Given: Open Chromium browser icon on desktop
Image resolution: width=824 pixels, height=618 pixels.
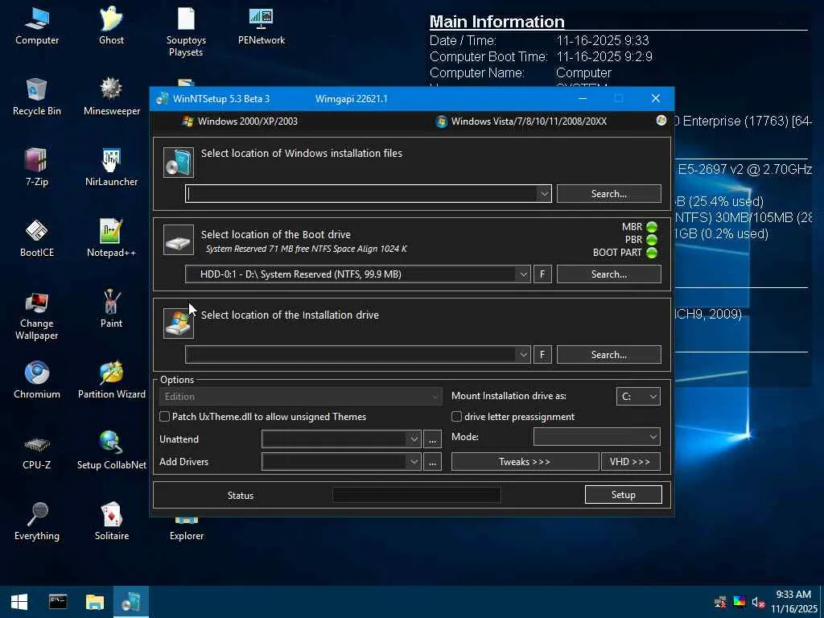Looking at the screenshot, I should [x=37, y=380].
